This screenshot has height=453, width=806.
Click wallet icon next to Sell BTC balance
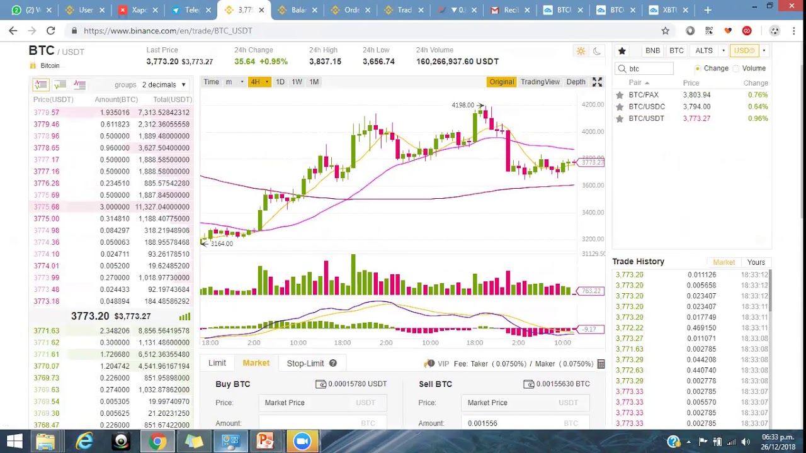[x=528, y=384]
